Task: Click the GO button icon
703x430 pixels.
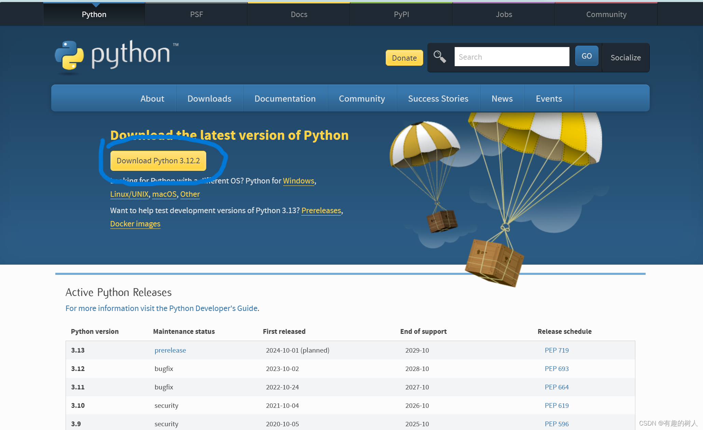Action: pos(586,56)
